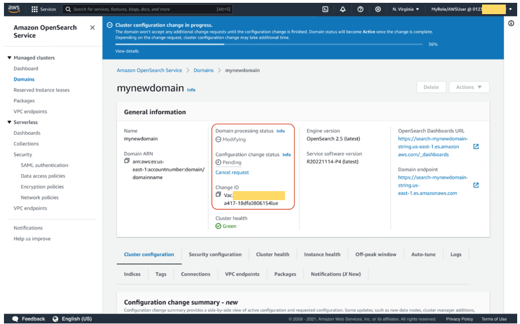Go to Amazon OpenSearch Service breadcrumb
The height and width of the screenshot is (324, 520).
coord(149,70)
